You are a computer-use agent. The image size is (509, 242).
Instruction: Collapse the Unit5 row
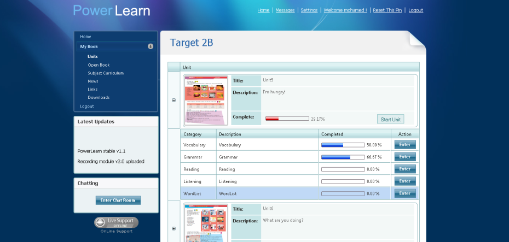coord(174,100)
